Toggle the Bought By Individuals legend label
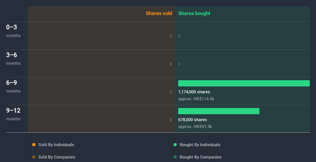 click(x=200, y=145)
